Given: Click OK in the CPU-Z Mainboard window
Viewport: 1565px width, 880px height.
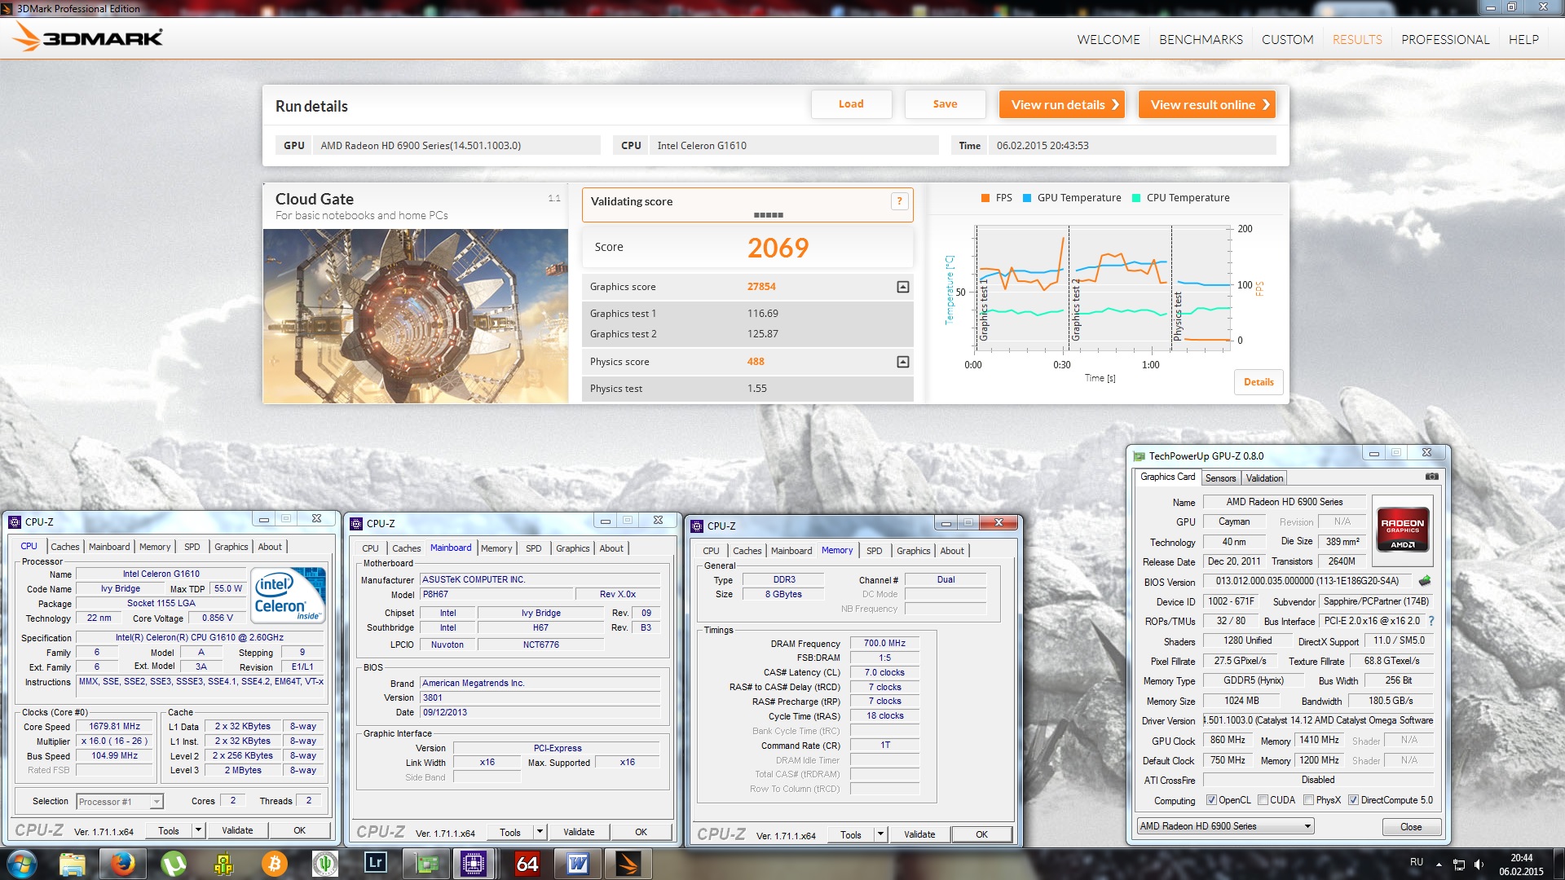Looking at the screenshot, I should 641,832.
